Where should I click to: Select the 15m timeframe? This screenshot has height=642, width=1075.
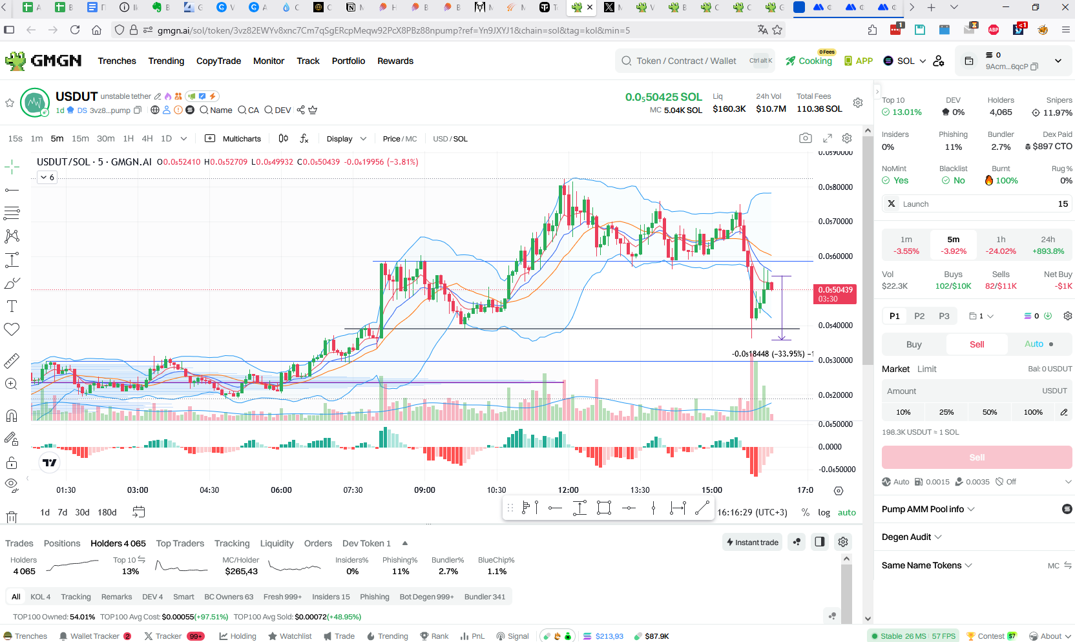click(80, 138)
